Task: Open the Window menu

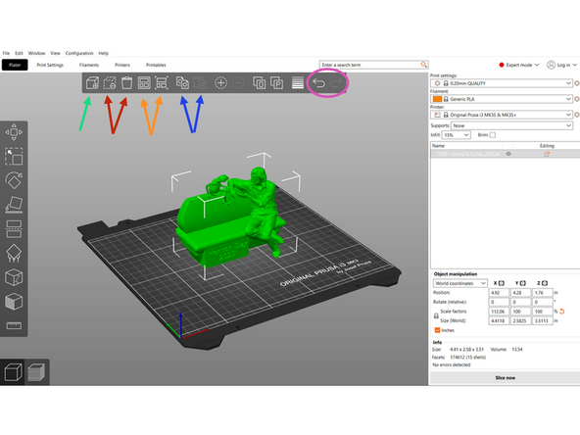Action: tap(36, 53)
